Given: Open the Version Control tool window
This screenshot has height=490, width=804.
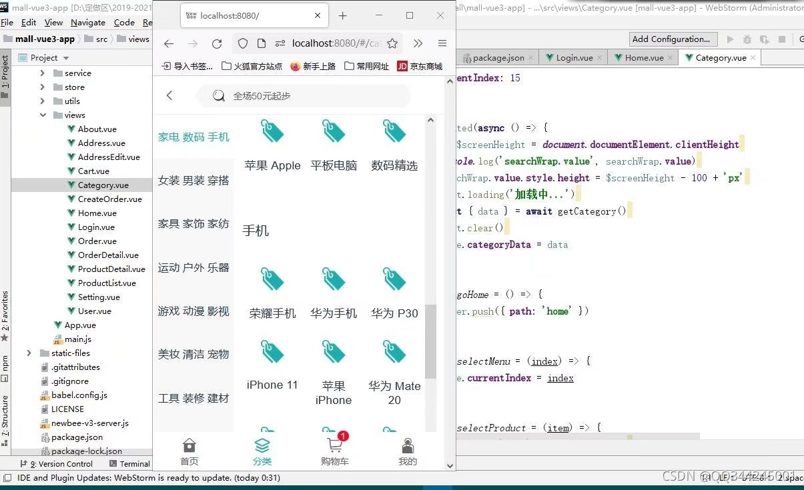Looking at the screenshot, I should click(58, 464).
